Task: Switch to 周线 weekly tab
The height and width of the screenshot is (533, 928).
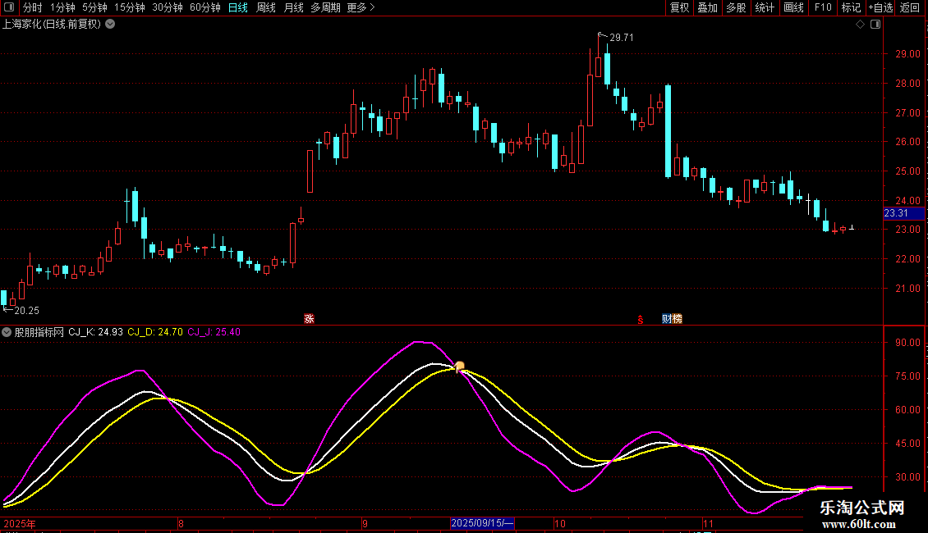Action: (x=266, y=7)
